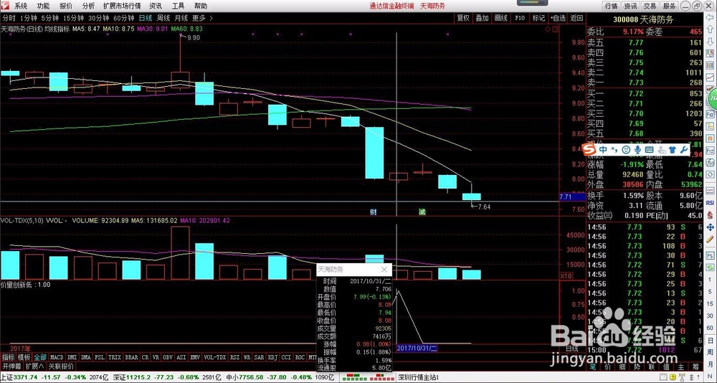
Task: Click the diamond icon at chart top right
Action: coord(547,29)
